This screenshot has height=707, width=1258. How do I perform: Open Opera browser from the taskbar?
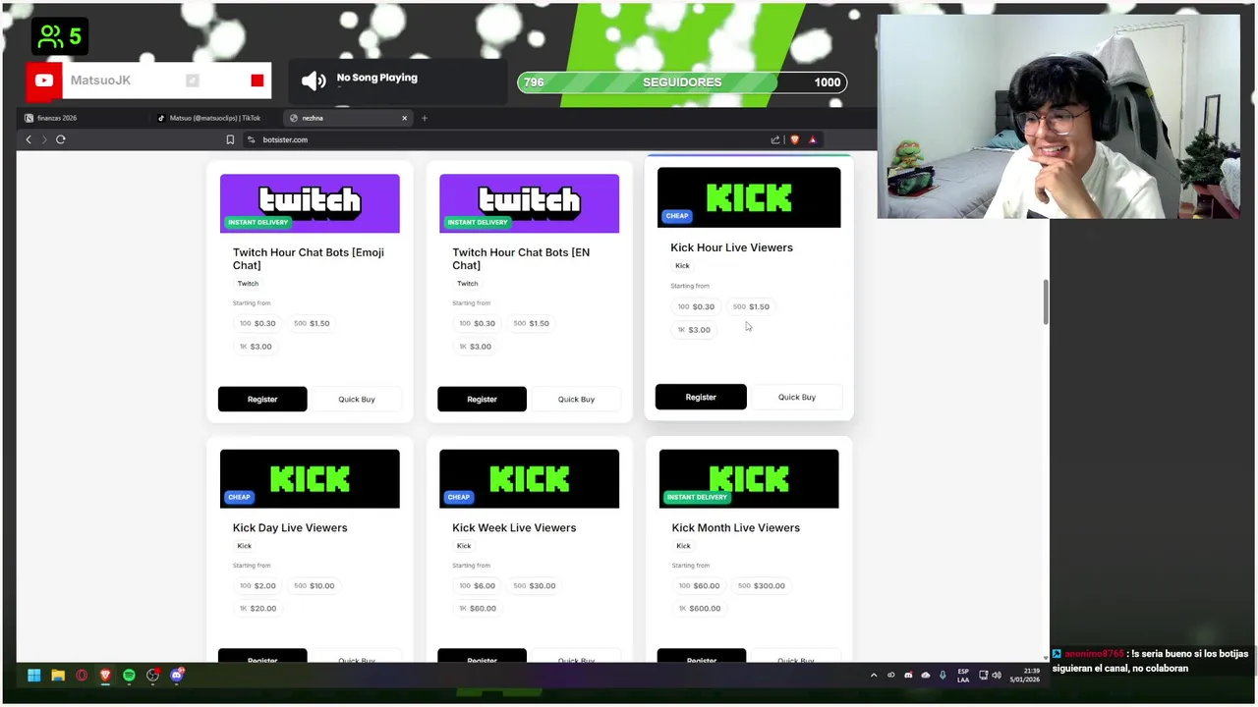(82, 675)
